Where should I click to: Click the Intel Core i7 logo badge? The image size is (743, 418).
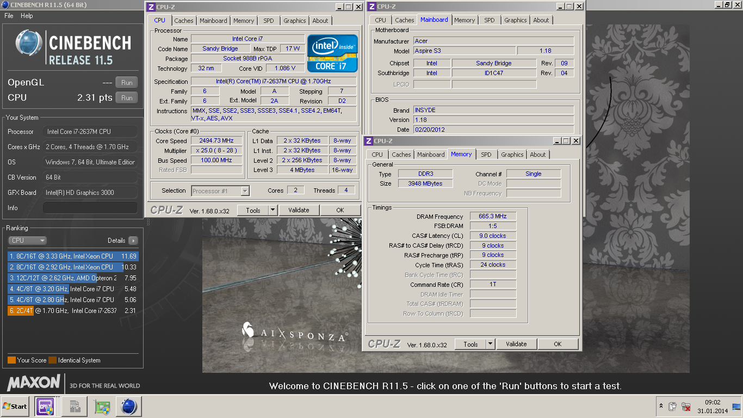click(x=332, y=53)
